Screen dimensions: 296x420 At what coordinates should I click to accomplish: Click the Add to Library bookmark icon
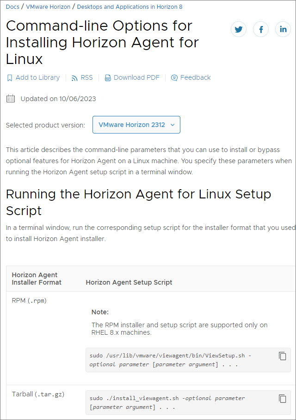pos(10,78)
